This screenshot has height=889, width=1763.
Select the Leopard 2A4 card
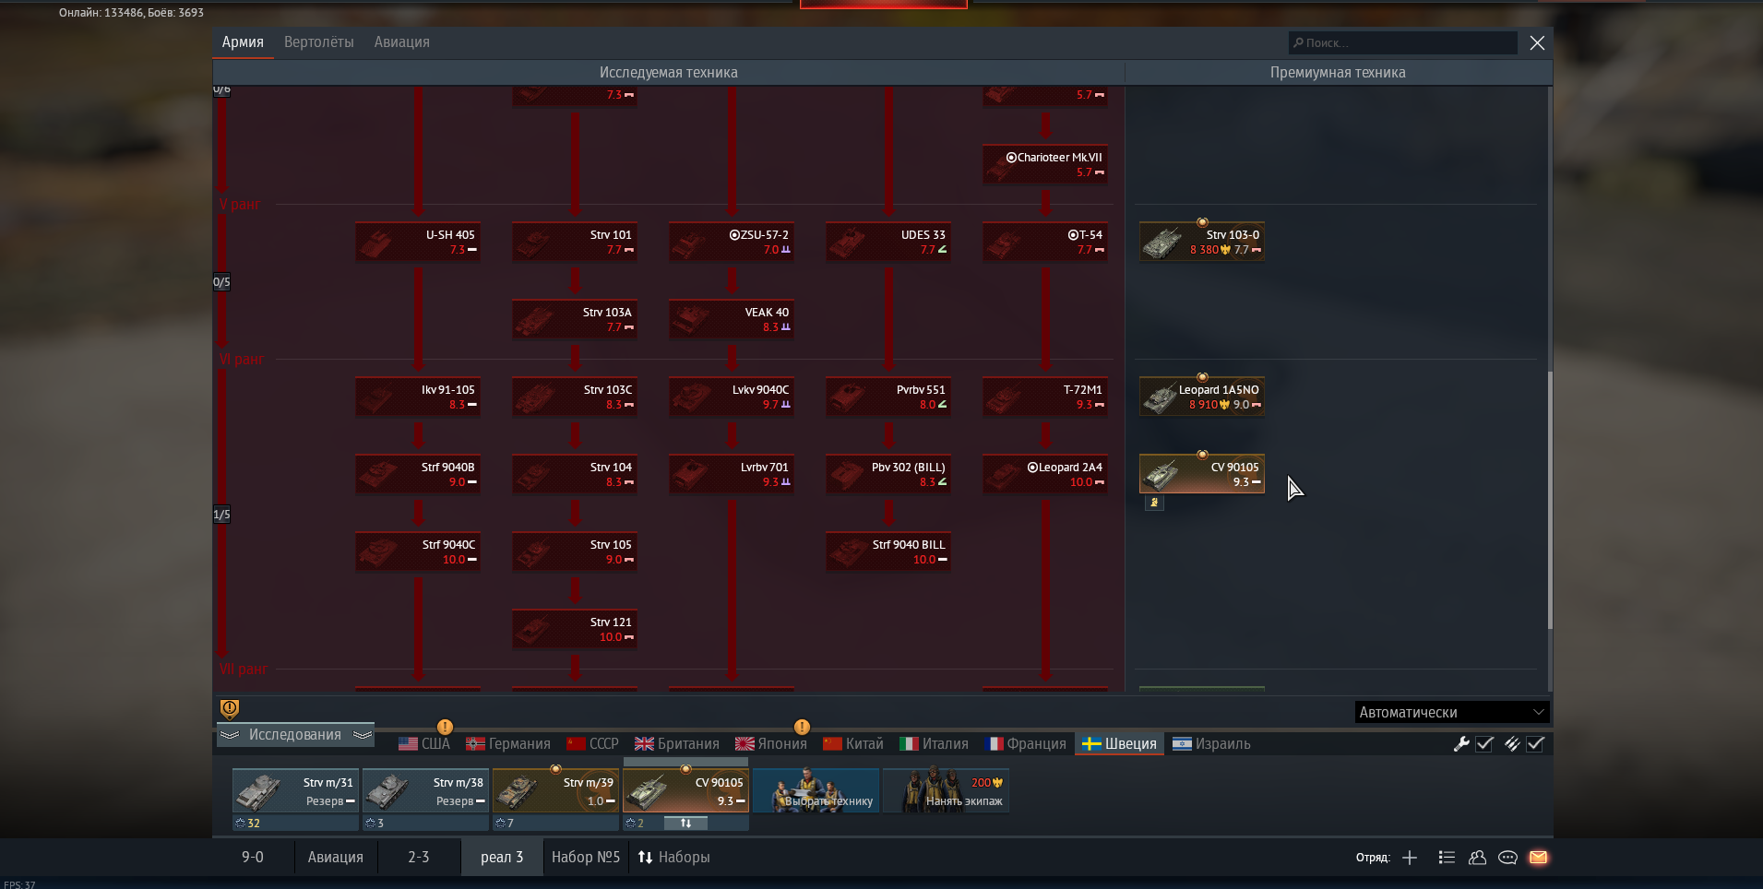(1045, 474)
